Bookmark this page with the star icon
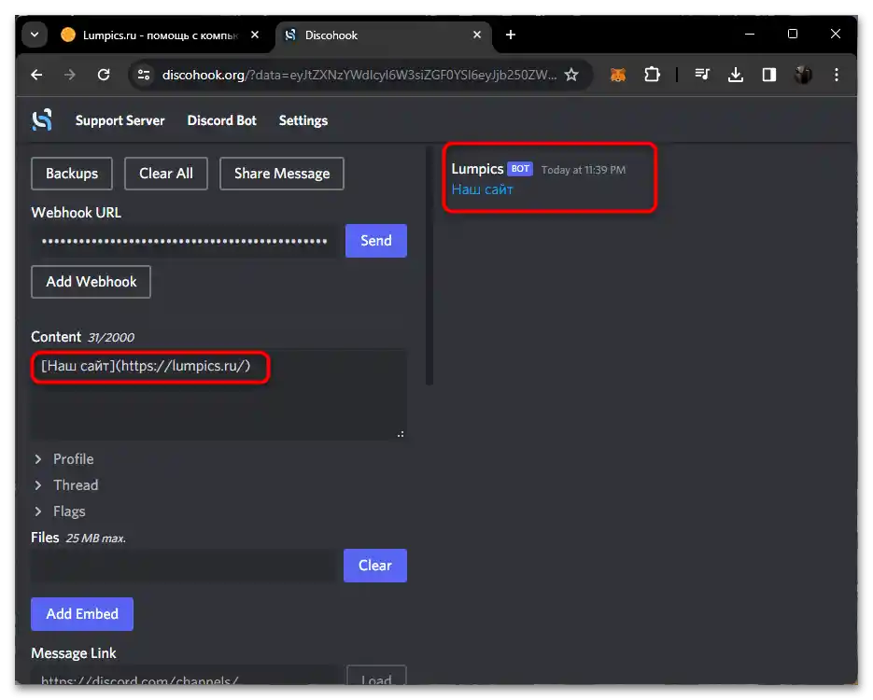This screenshot has height=700, width=873. tap(571, 75)
